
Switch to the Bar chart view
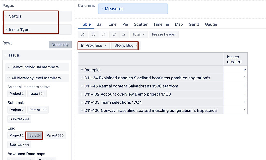point(100,24)
